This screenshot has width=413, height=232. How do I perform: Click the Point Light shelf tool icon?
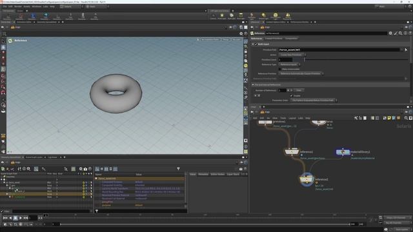click(x=222, y=16)
